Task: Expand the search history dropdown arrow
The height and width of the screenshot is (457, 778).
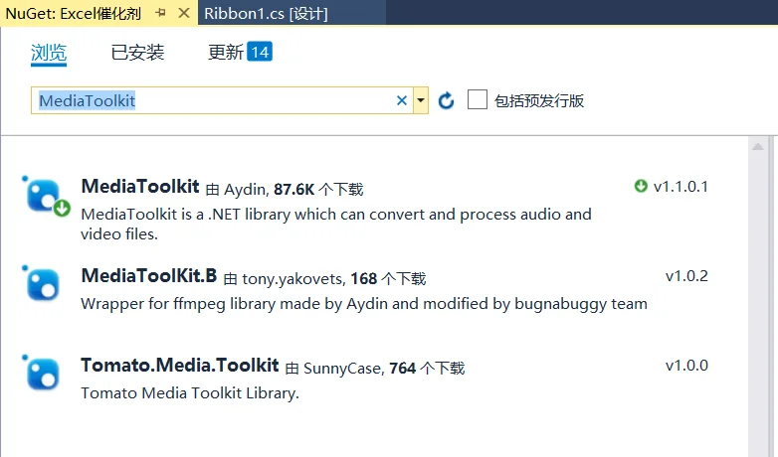Action: [x=421, y=100]
